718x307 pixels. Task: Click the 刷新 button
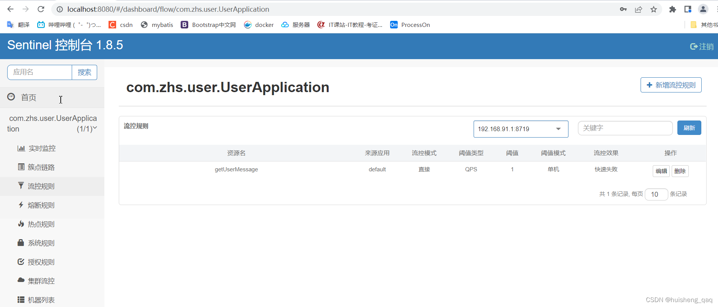click(689, 128)
